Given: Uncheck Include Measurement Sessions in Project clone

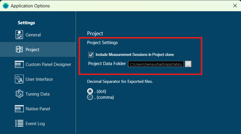Looking at the screenshot, I should coord(91,54).
